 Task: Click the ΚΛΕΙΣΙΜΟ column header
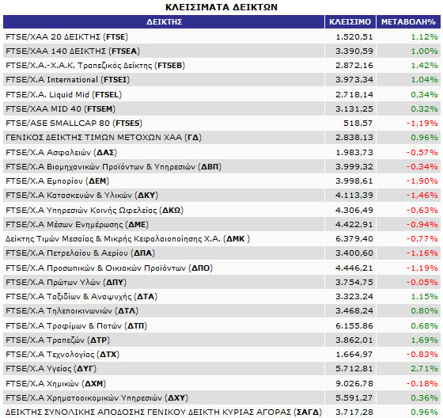click(350, 22)
